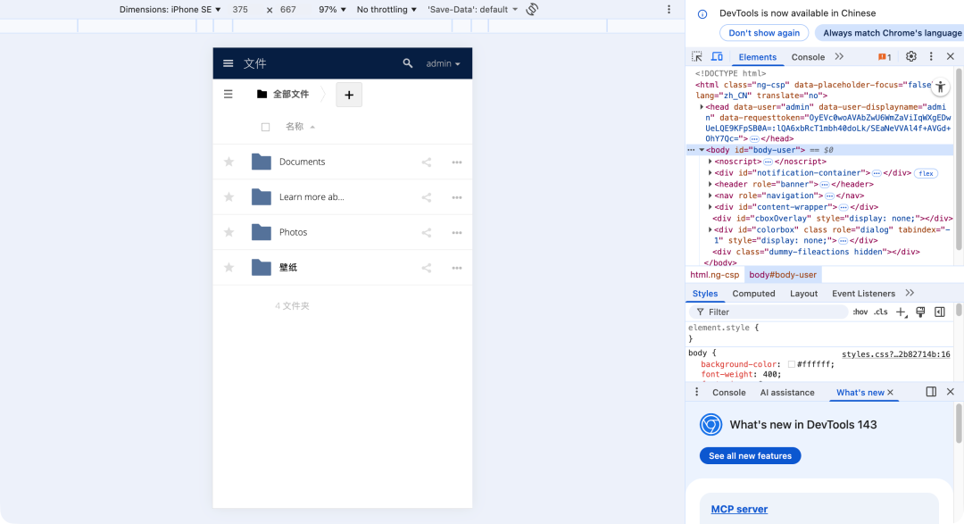
Task: Activate the inspect element picker icon
Action: point(697,56)
